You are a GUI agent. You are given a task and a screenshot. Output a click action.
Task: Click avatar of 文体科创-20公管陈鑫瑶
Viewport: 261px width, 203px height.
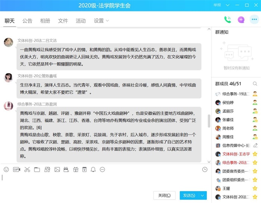click(9, 78)
